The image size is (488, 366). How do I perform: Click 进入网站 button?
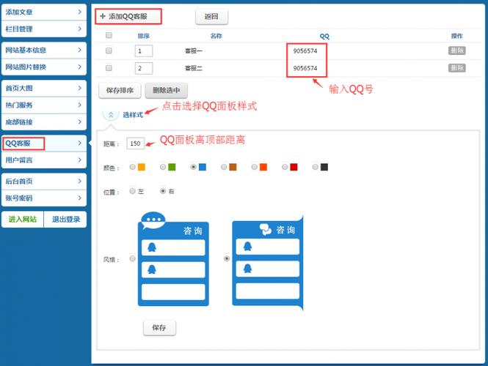pos(23,220)
